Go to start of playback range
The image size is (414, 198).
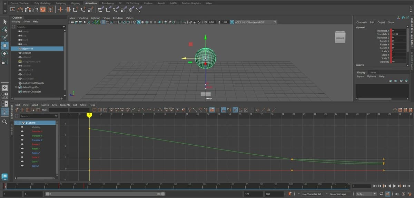(375, 186)
